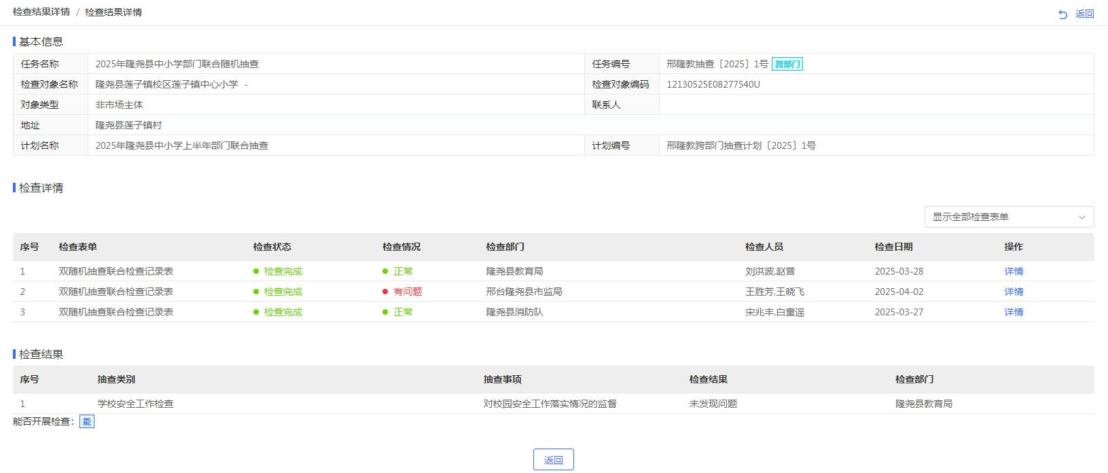Open 详情 for 隆尧县消防队 row
Screen dimensions: 1108x473
pyautogui.click(x=1014, y=312)
